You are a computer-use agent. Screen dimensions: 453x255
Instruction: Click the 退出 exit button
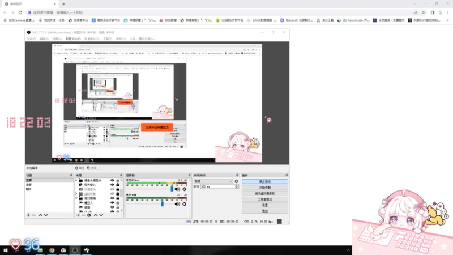click(265, 211)
